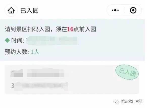Click the 点前入园 text after 16
The width and height of the screenshot is (147, 108).
tap(85, 29)
